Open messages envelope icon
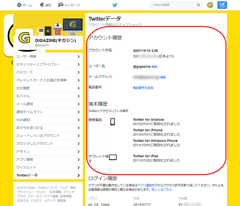Image resolution: width=240 pixels, height=206 pixels. [60, 5]
